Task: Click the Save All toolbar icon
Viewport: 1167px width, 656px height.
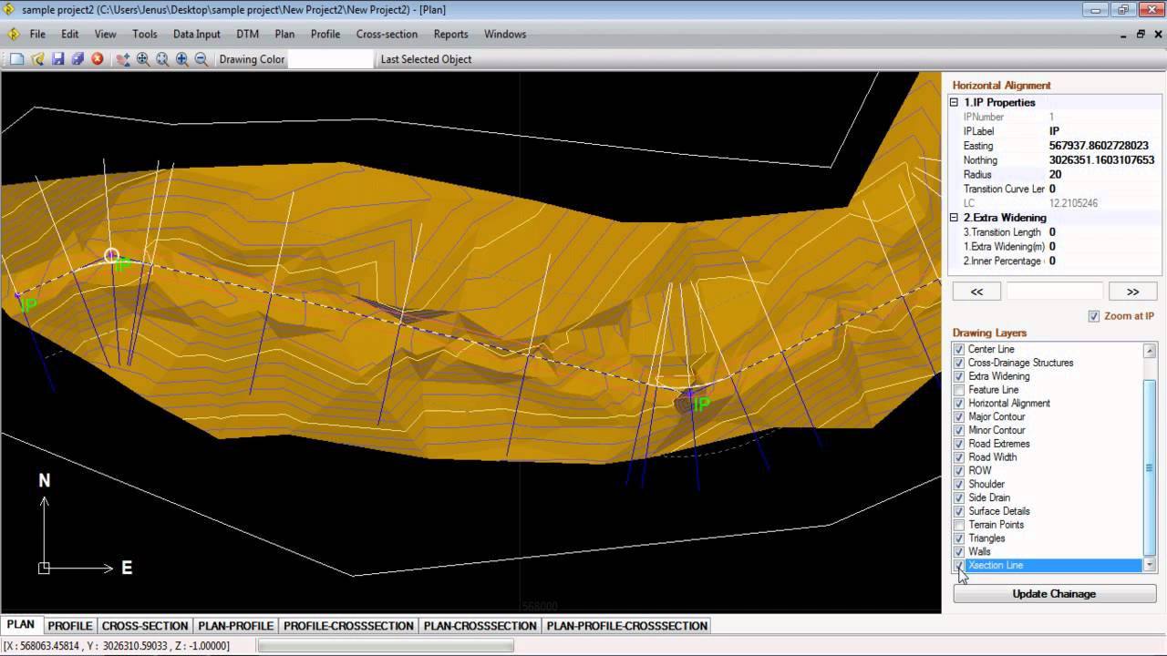Action: coord(77,59)
